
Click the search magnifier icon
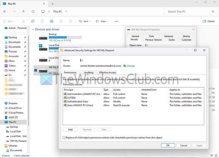(x=213, y=12)
